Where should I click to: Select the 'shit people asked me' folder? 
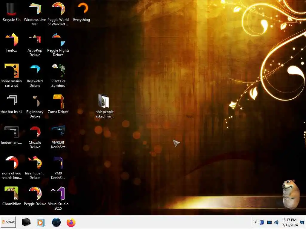pyautogui.click(x=105, y=106)
